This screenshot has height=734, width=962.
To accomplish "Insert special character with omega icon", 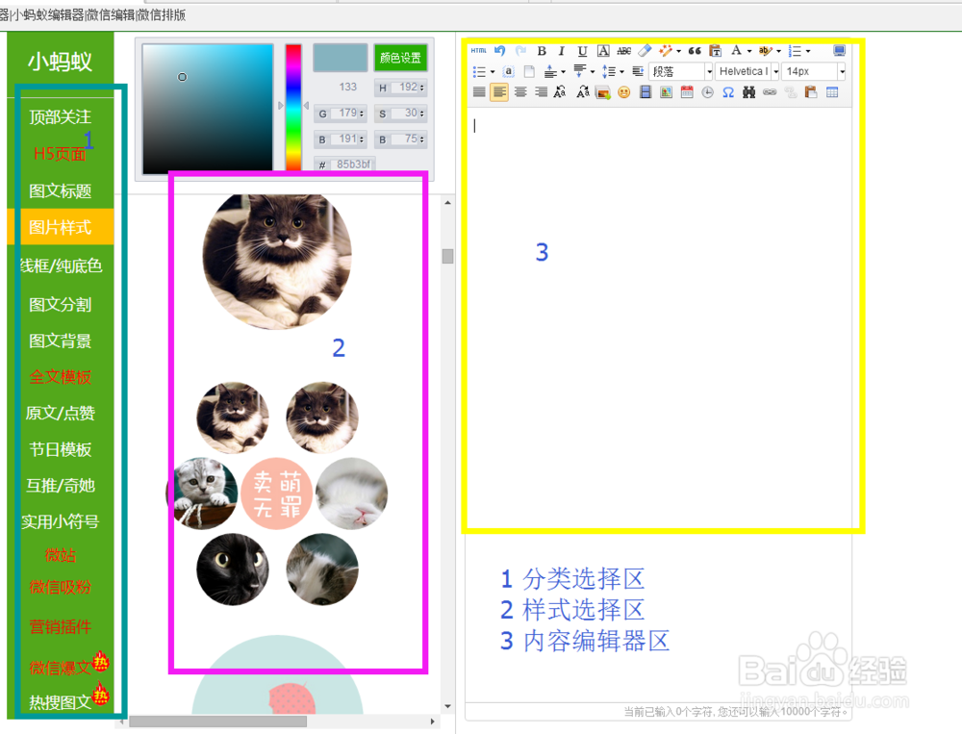I will (728, 92).
